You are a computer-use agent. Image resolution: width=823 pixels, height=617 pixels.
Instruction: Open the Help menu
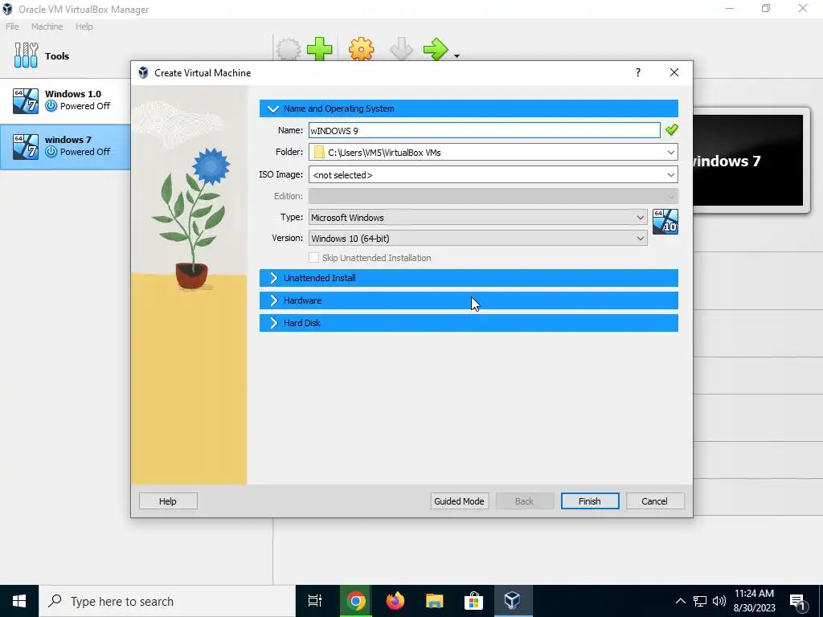(84, 27)
